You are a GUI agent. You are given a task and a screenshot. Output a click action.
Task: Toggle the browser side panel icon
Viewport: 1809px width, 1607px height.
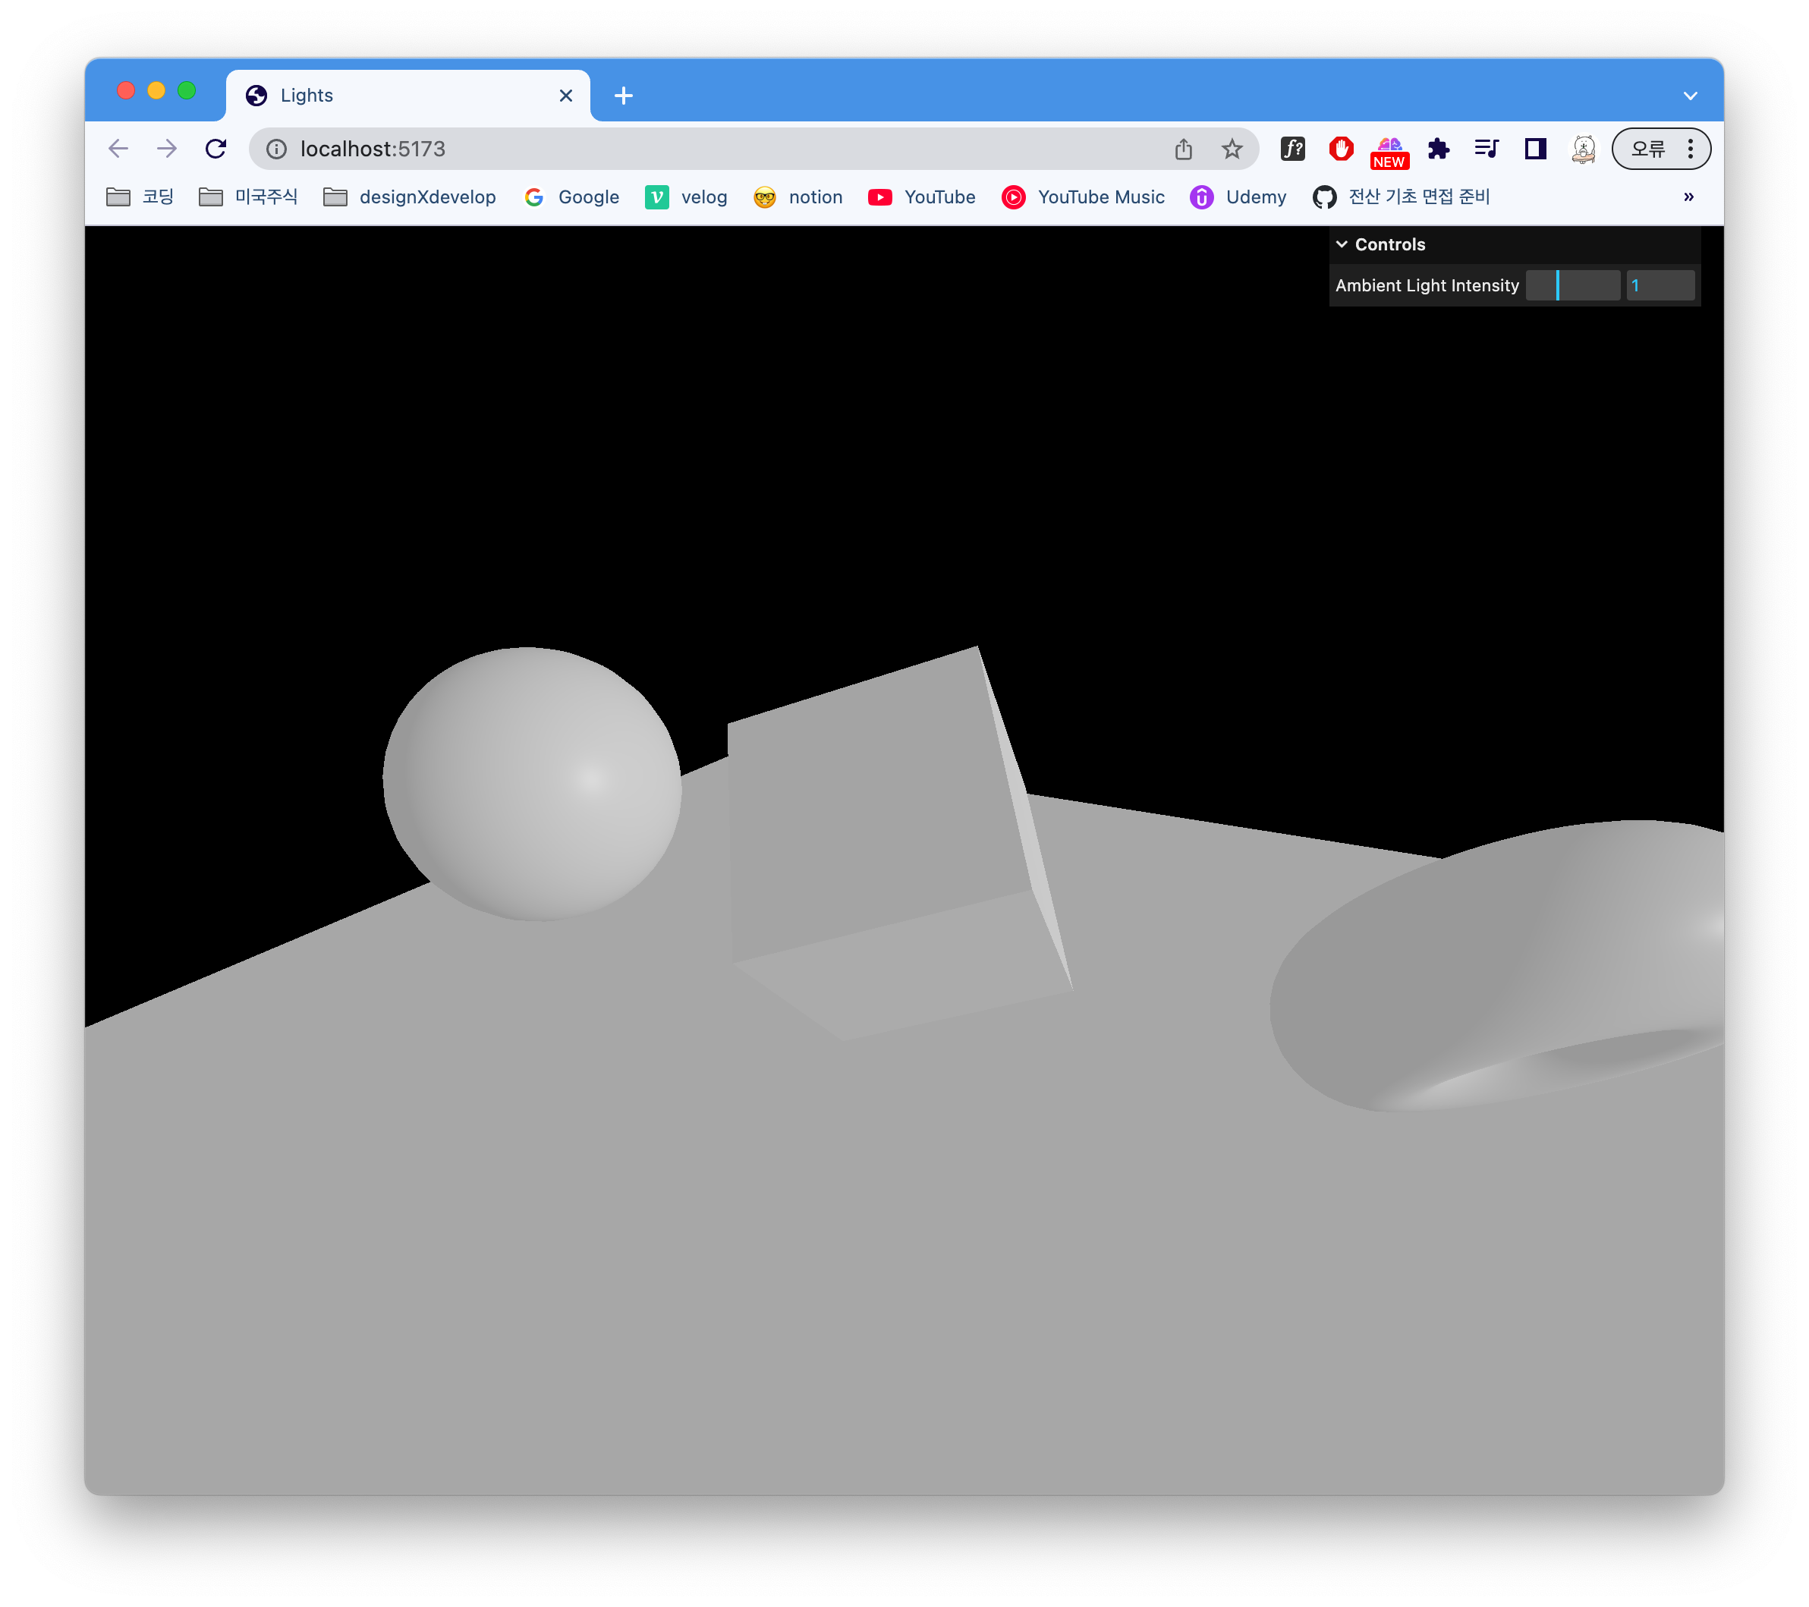click(1536, 149)
